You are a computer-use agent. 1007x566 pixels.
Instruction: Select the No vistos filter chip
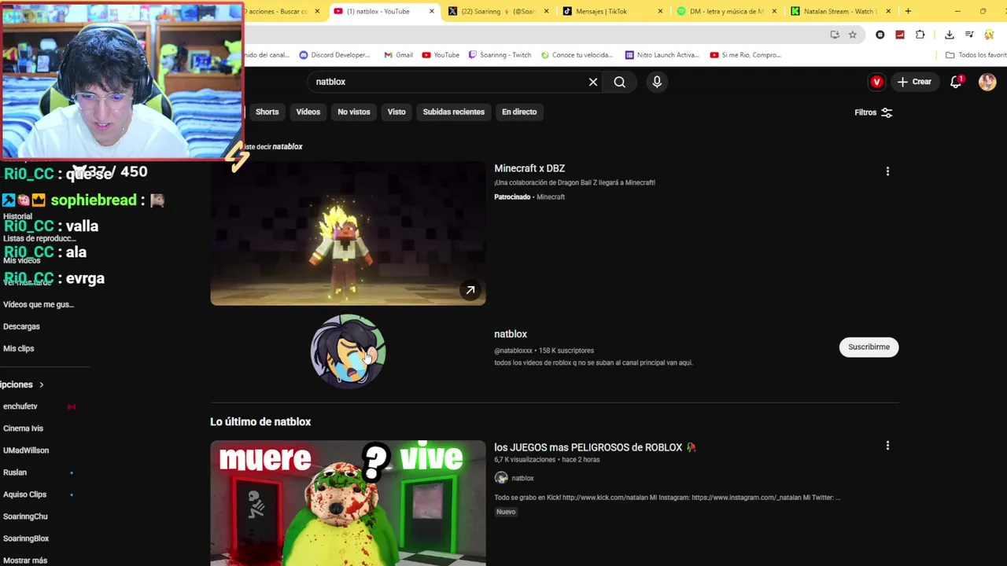354,112
